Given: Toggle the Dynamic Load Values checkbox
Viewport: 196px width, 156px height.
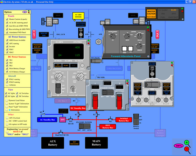Looking at the screenshot, I should 7,100.
